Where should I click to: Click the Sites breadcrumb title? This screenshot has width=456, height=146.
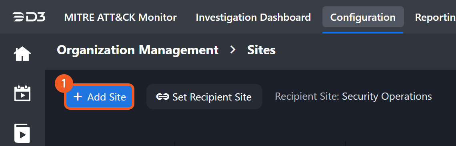pos(261,50)
